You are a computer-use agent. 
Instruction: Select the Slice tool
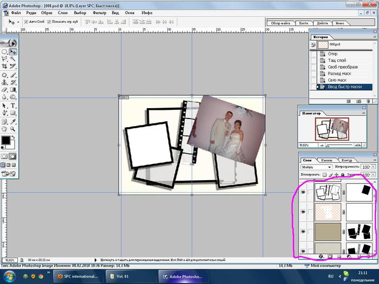(12, 66)
